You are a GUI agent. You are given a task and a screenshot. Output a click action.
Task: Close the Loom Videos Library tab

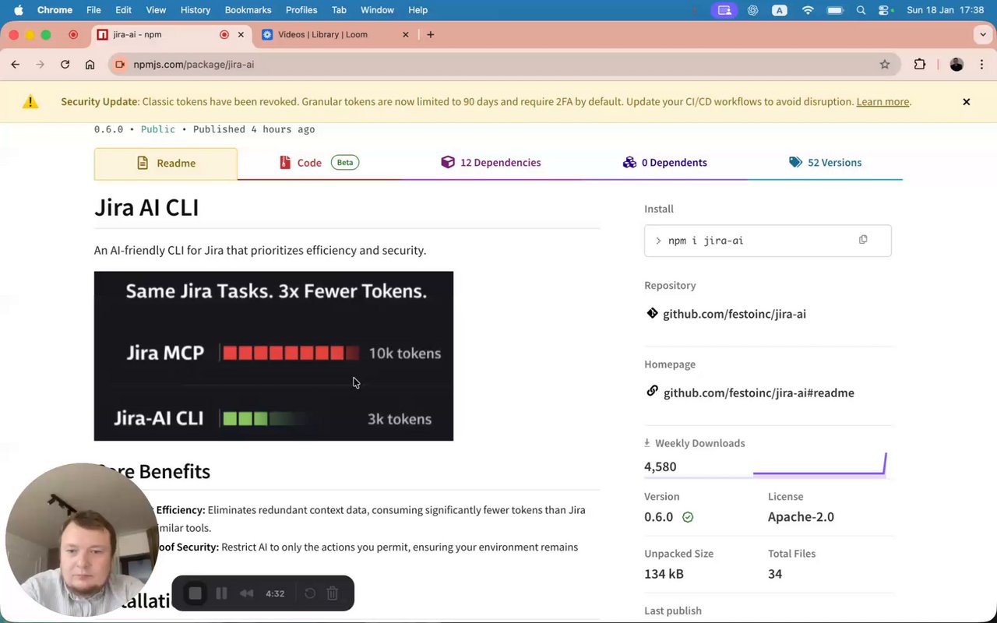406,34
